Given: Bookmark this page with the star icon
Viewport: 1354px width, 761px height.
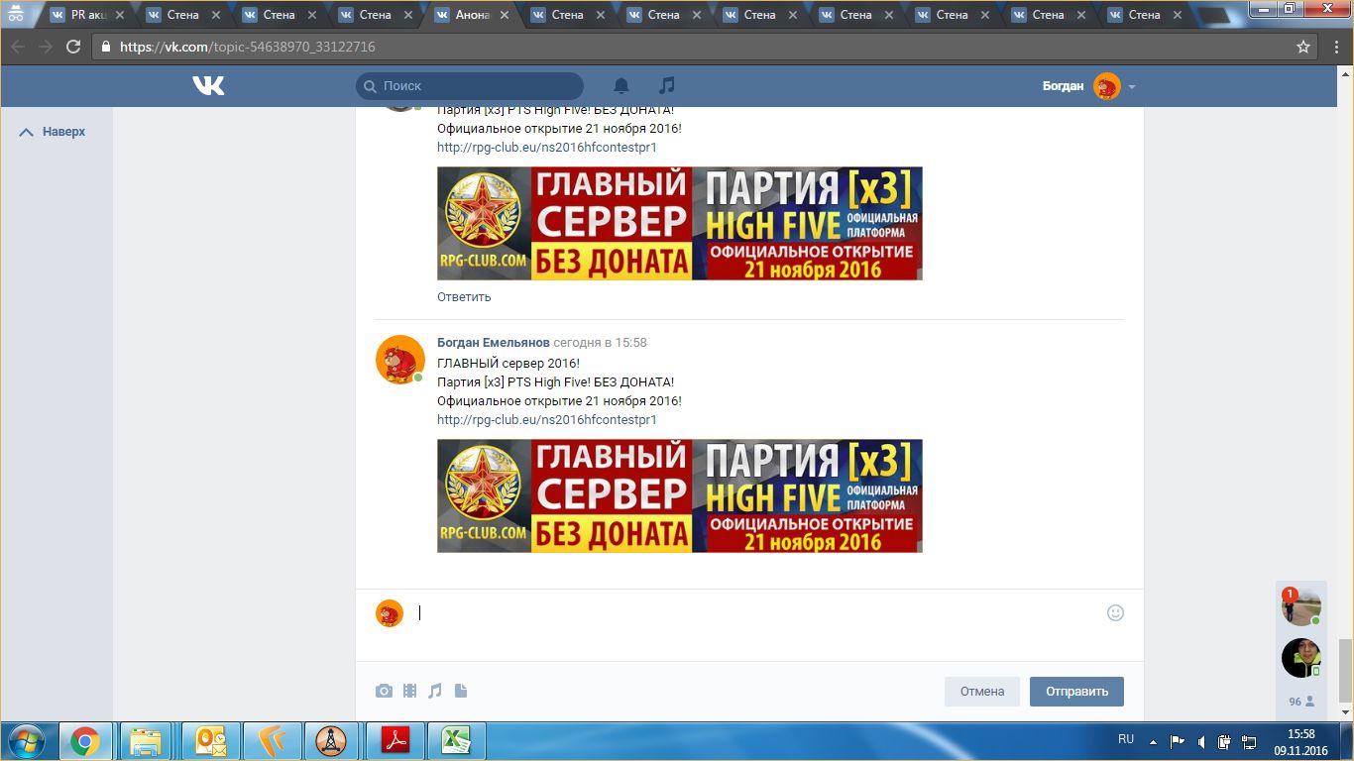Looking at the screenshot, I should 1303,47.
